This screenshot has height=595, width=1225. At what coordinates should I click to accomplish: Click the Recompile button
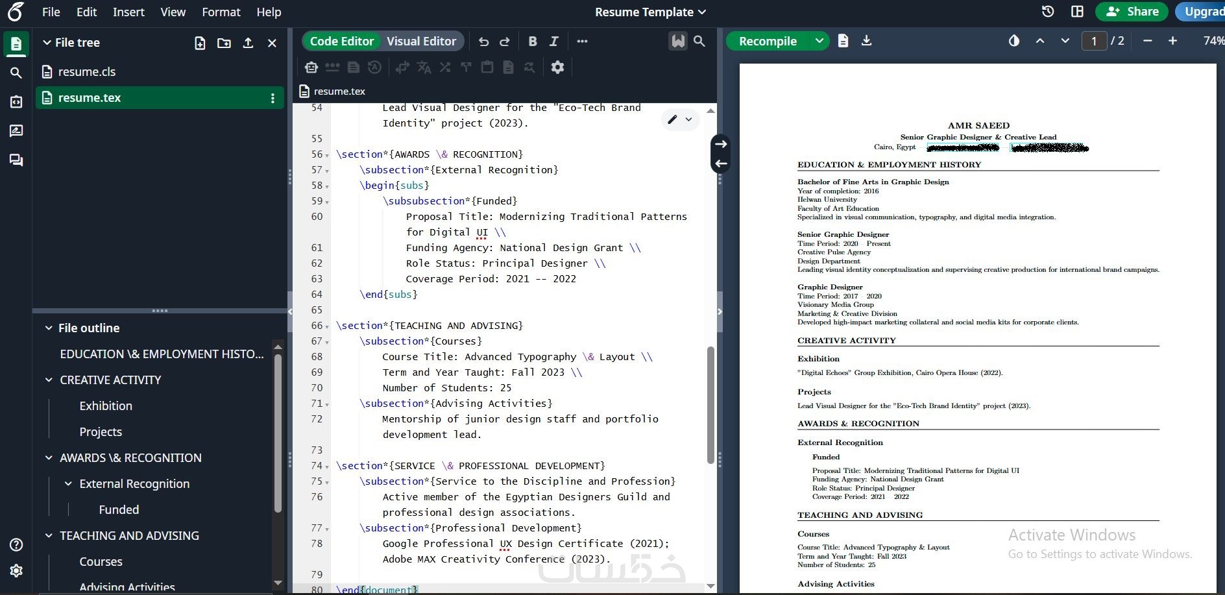(x=768, y=41)
